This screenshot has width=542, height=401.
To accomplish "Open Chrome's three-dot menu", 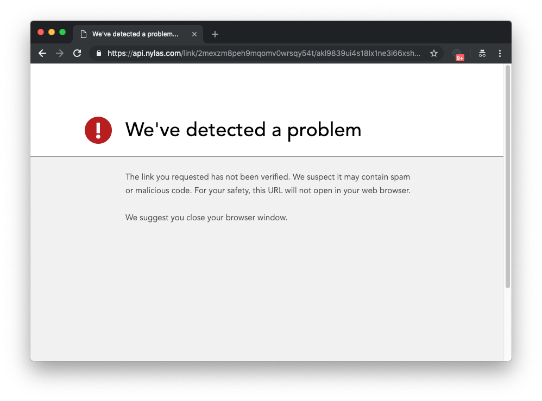I will click(x=500, y=53).
